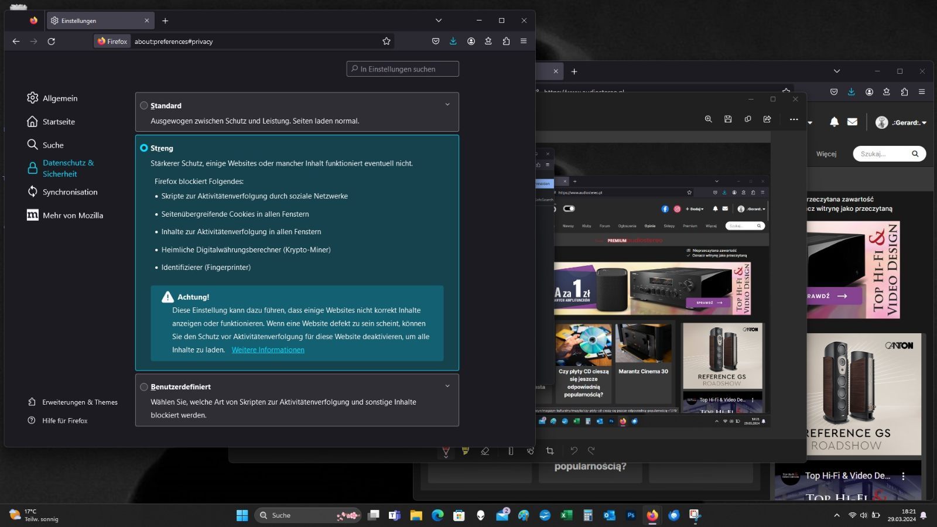937x527 pixels.
Task: Expand the Benutzerdefiniert options chevron
Action: (x=447, y=386)
